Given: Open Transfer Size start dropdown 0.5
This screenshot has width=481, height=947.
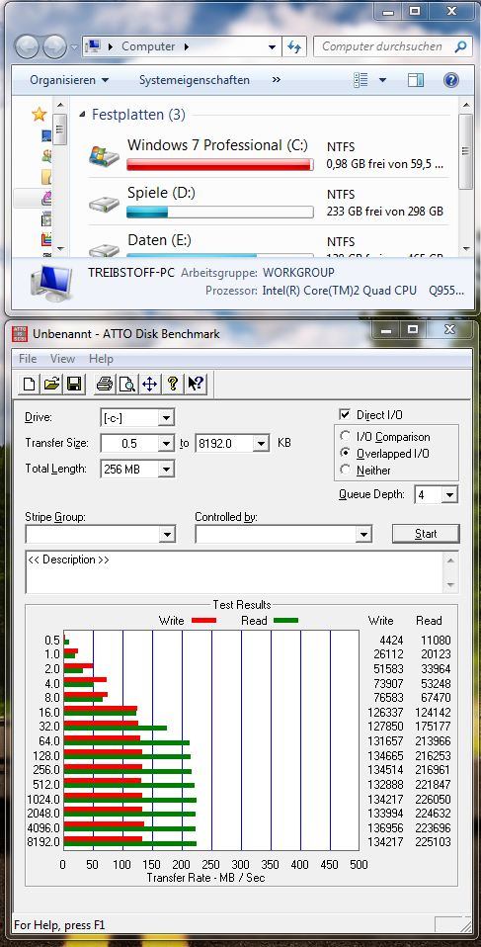Looking at the screenshot, I should click(167, 443).
